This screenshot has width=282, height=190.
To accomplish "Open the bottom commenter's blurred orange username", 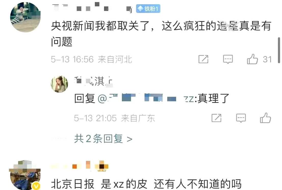I will tap(80, 166).
